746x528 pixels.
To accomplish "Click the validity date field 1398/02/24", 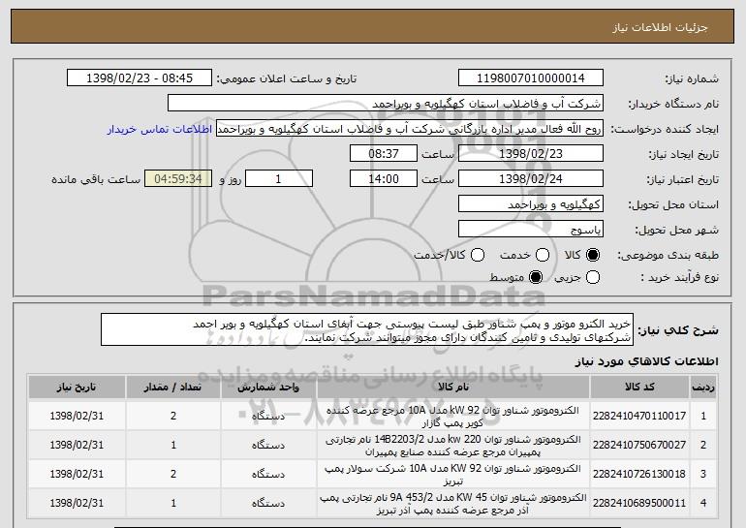I will [531, 179].
